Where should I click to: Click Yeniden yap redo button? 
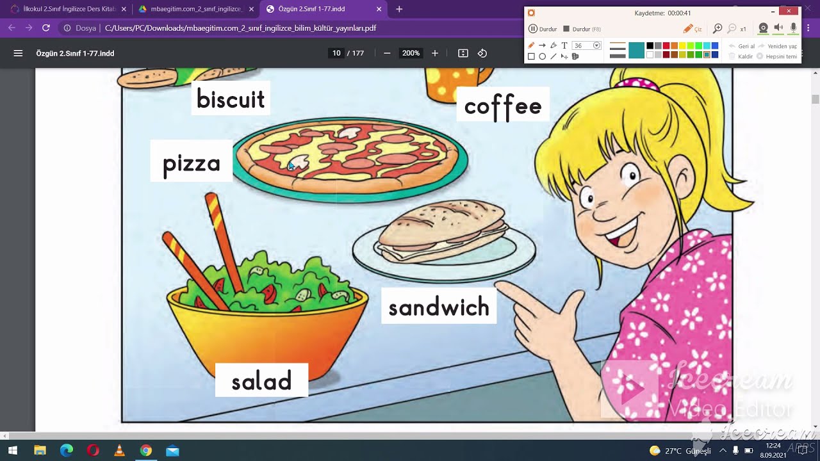[777, 46]
